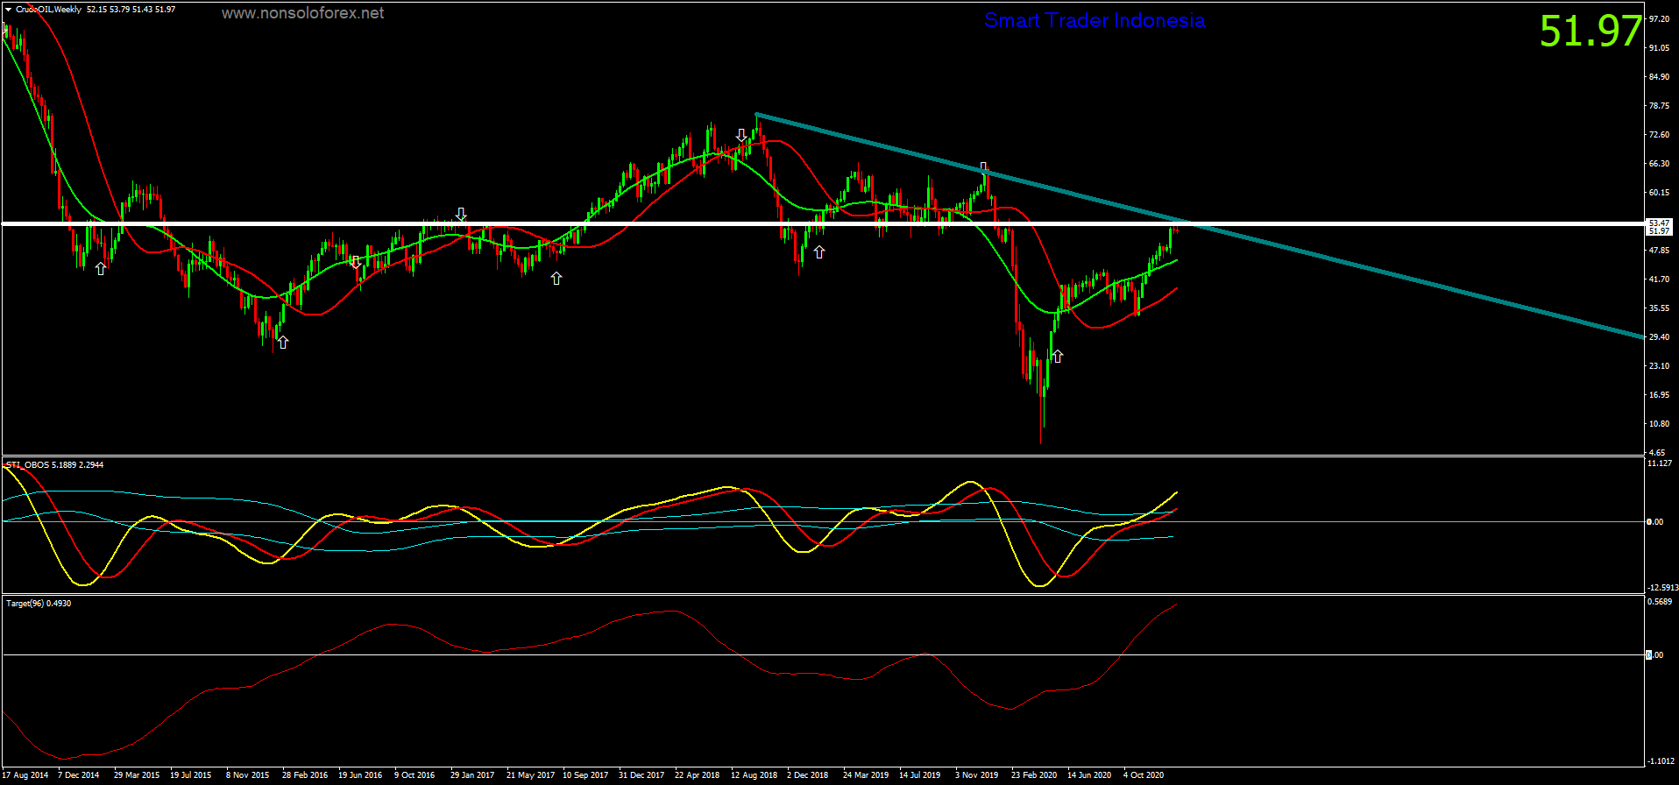This screenshot has height=785, width=1679.
Task: Click the 84.90 price scale label
Action: coord(1659,77)
